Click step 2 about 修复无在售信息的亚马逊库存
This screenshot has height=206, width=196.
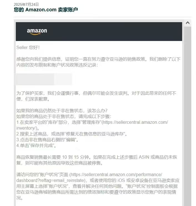[72, 134]
